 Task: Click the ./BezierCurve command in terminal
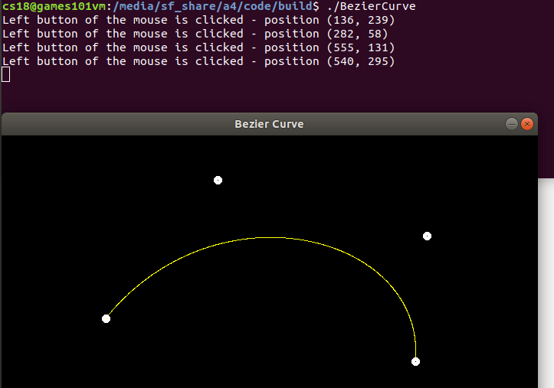(x=371, y=6)
